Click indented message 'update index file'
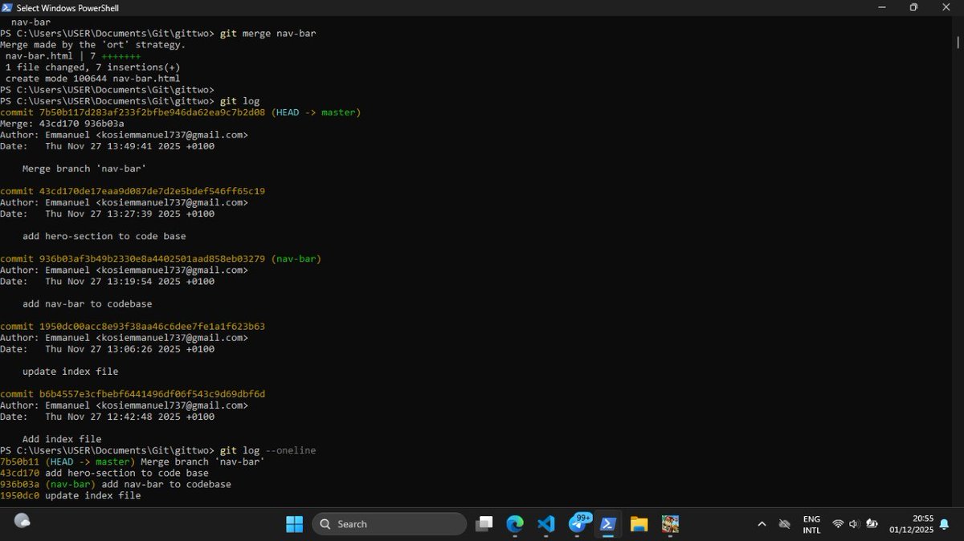The height and width of the screenshot is (541, 964). tap(70, 372)
